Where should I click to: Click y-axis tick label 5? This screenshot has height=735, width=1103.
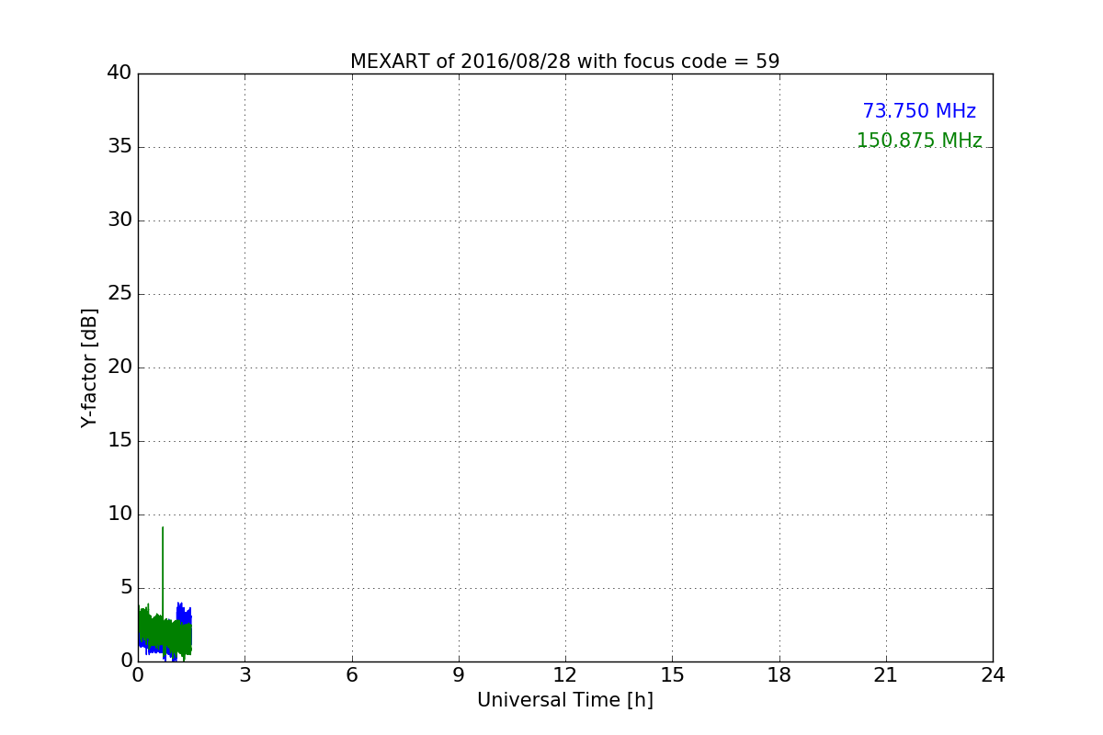coord(125,588)
